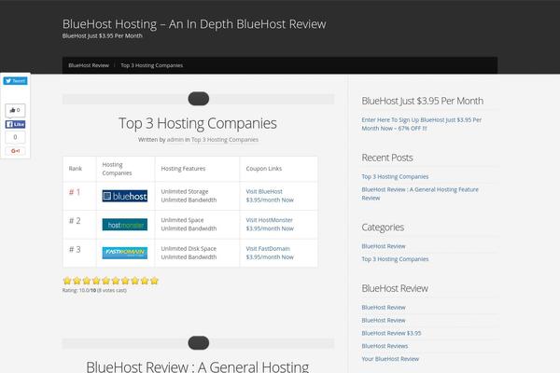Click the admin author link
This screenshot has height=373, width=560.
[x=175, y=140]
